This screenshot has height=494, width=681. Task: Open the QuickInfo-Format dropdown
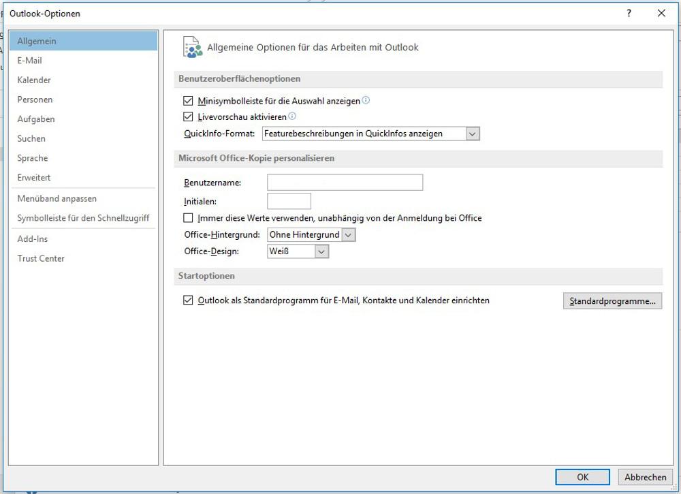point(473,134)
